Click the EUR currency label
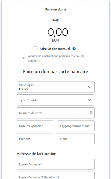This screenshot has width=111, height=179. (x=55, y=40)
